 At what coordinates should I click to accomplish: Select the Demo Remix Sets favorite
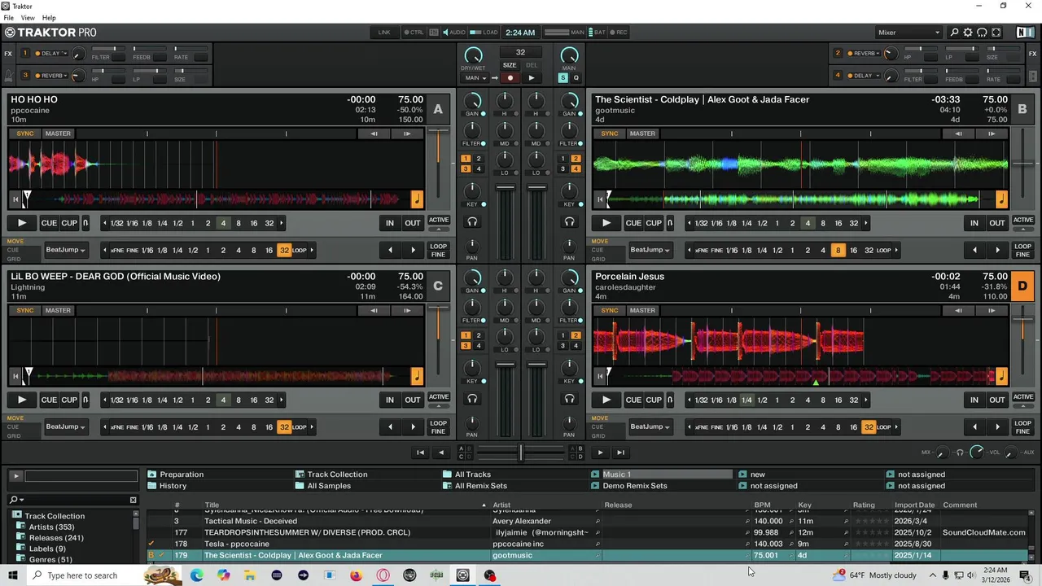pos(634,486)
